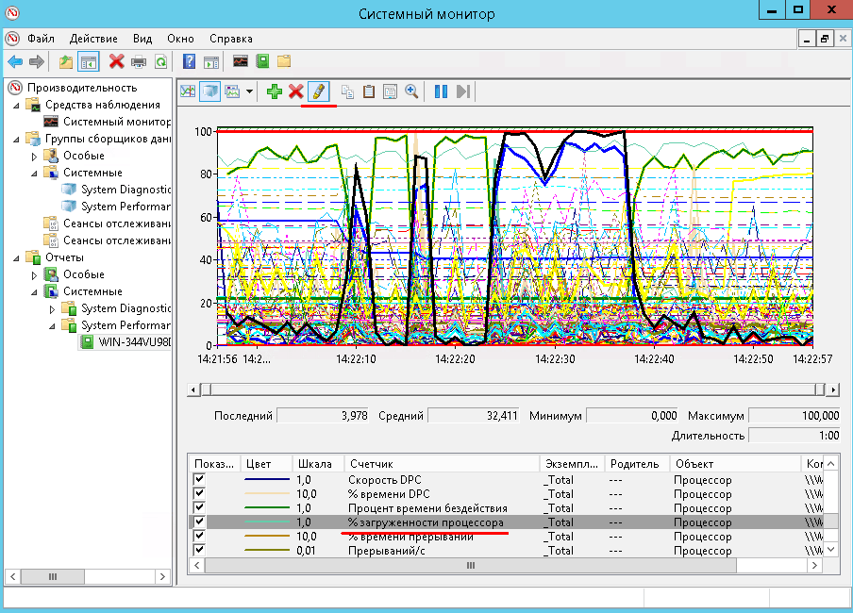The width and height of the screenshot is (853, 613).
Task: Open the Действие menu
Action: point(93,39)
